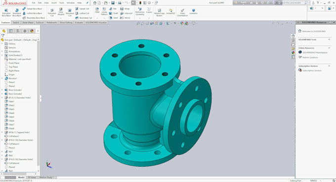Open the Hole Wizard dropdown arrow
The width and height of the screenshot is (336, 182).
61,18
